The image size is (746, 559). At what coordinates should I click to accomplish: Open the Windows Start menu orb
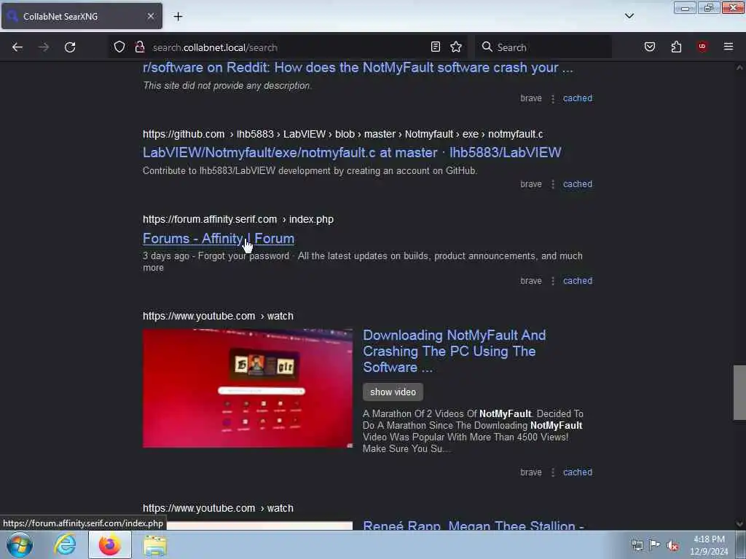20,544
